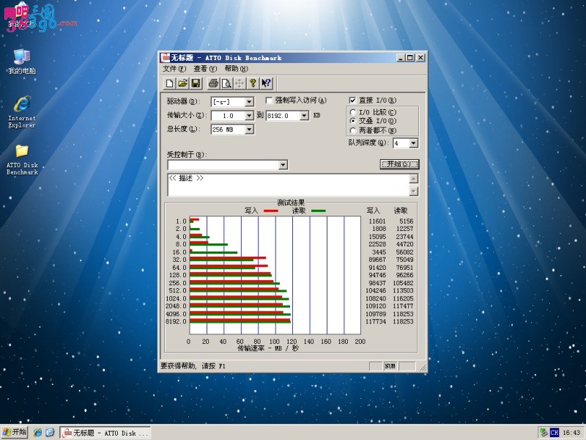This screenshot has height=440, width=586.
Task: Activate the context help arrow icon
Action: coord(267,83)
